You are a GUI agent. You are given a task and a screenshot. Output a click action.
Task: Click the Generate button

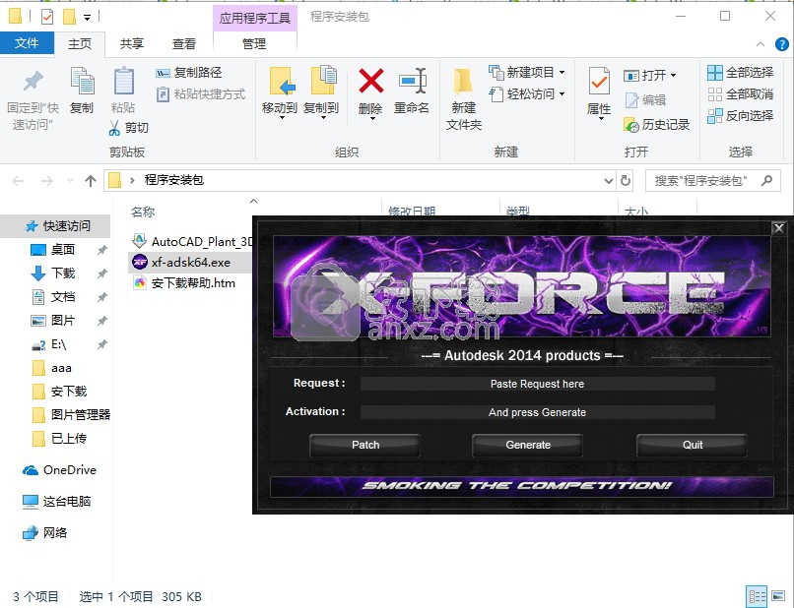coord(528,445)
